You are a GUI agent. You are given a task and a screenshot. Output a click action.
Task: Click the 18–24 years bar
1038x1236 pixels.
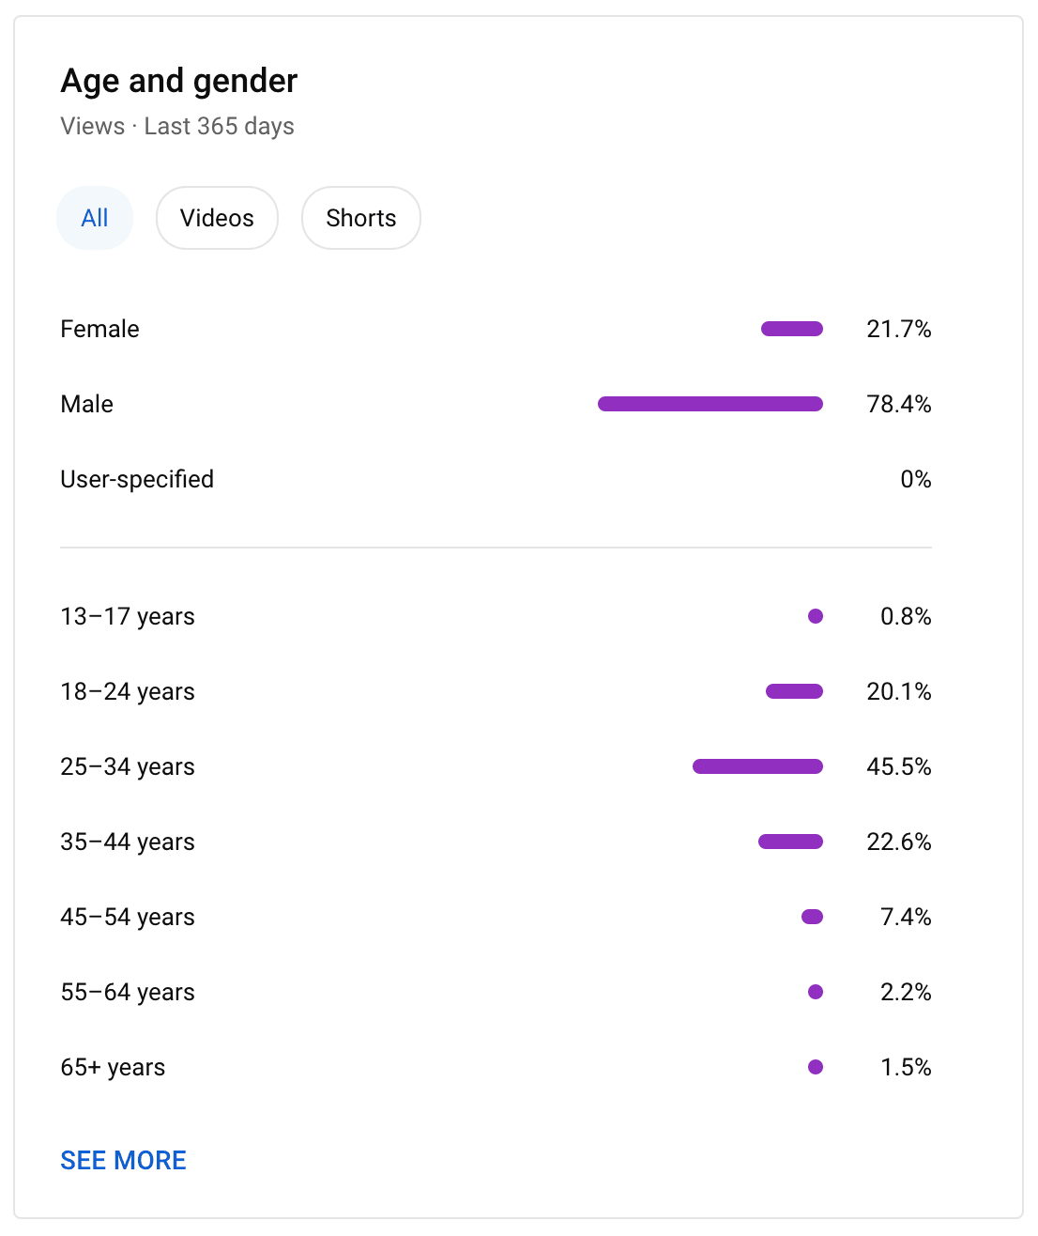(794, 691)
